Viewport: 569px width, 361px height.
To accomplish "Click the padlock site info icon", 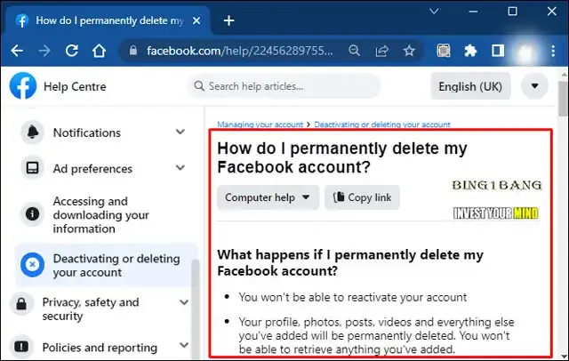I will [x=133, y=51].
